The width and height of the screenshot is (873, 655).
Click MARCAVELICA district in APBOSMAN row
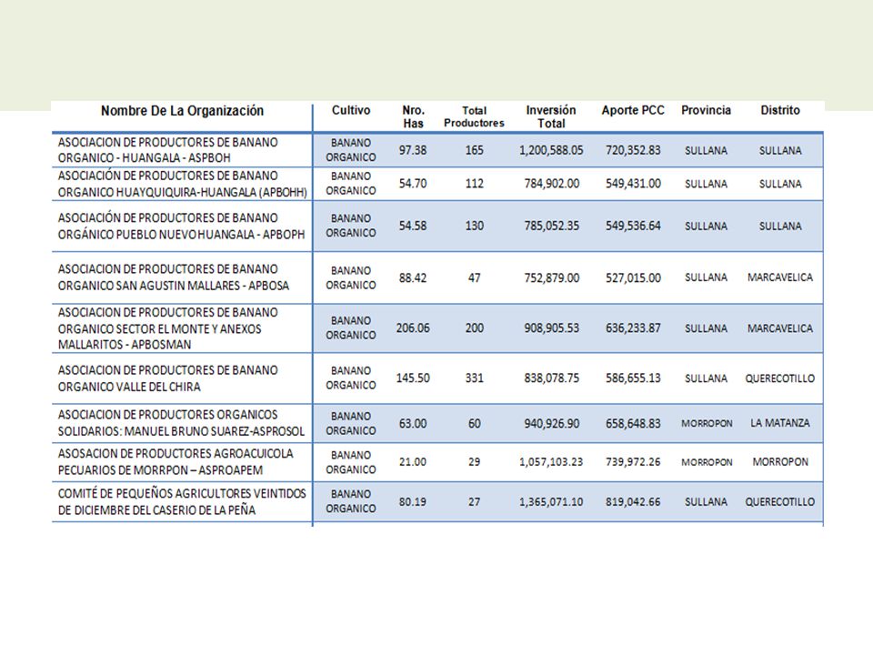pos(780,328)
